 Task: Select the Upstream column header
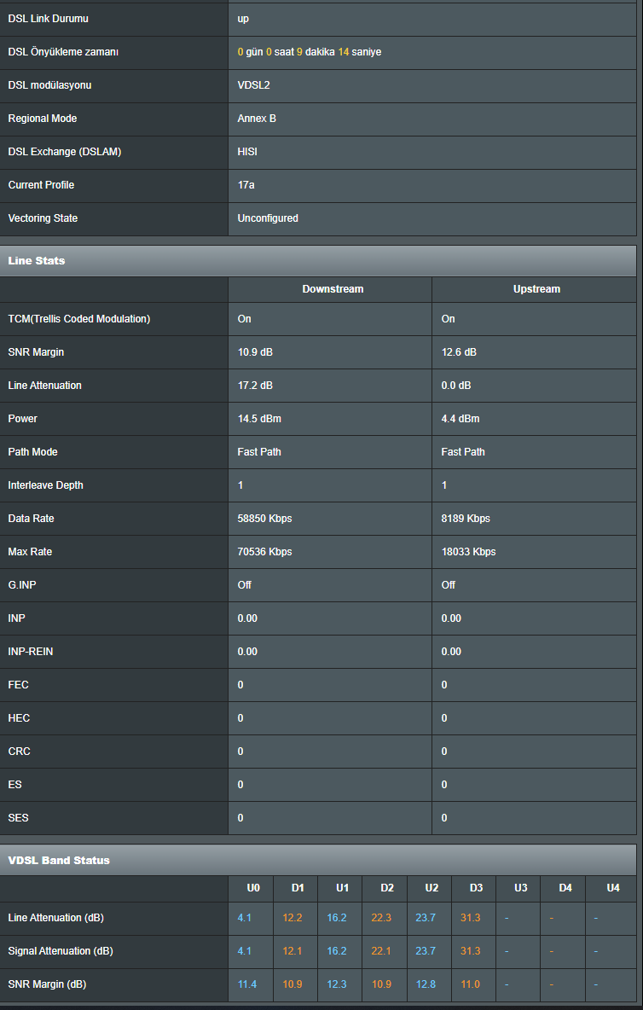coord(536,289)
